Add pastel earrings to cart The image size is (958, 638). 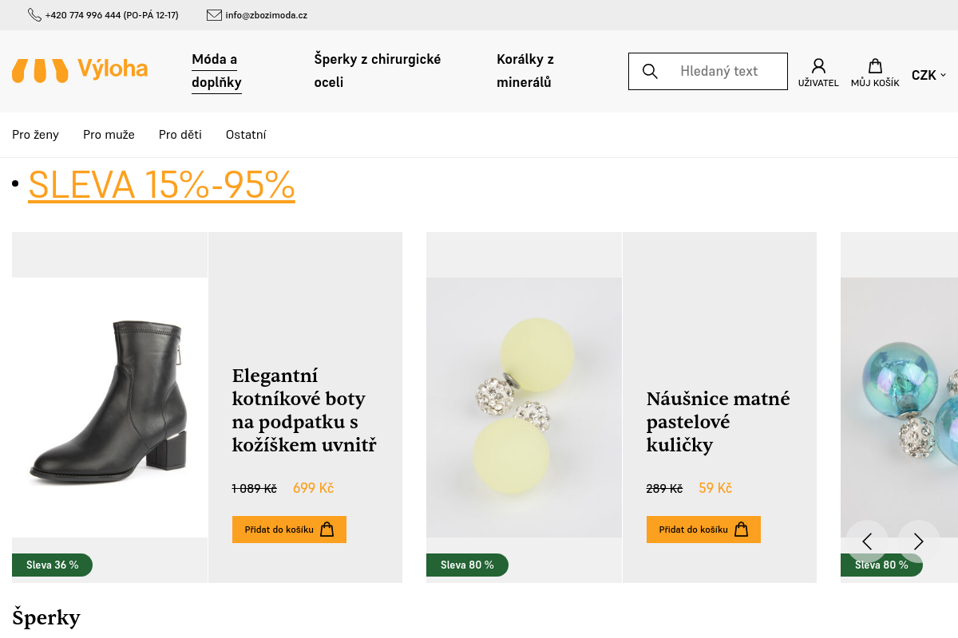pyautogui.click(x=703, y=530)
